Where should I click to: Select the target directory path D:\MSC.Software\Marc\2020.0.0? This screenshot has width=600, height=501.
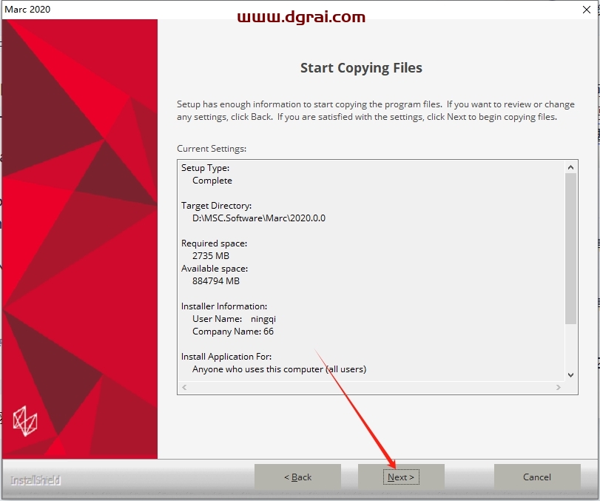click(259, 218)
